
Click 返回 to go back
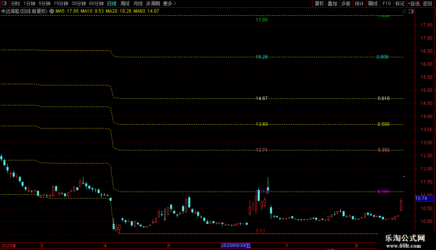coord(428,3)
